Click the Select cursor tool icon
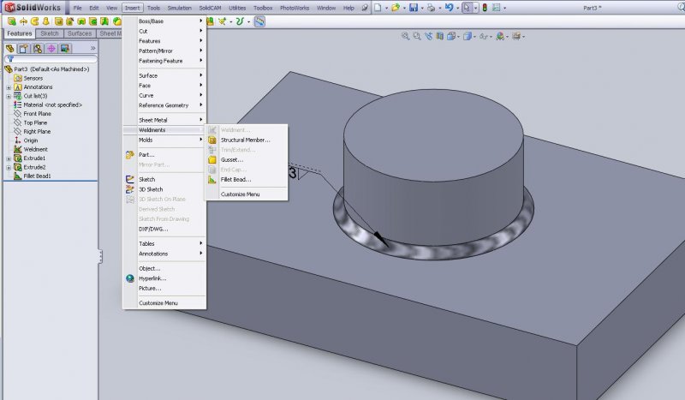685x400 pixels. [x=467, y=8]
